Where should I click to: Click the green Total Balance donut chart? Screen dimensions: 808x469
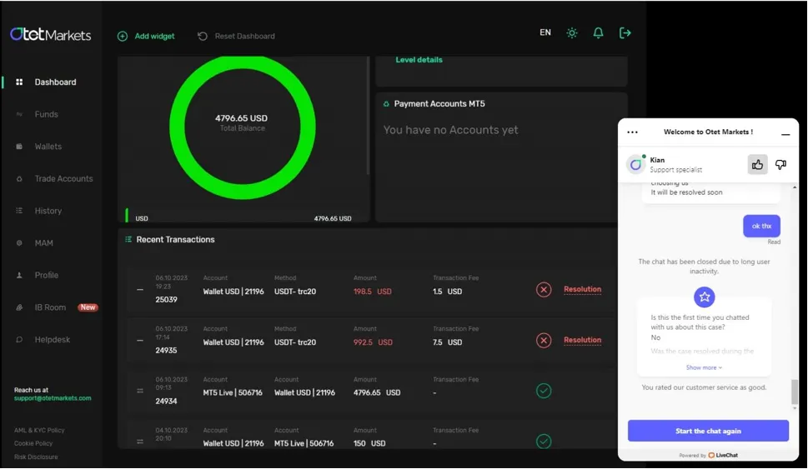(x=242, y=126)
